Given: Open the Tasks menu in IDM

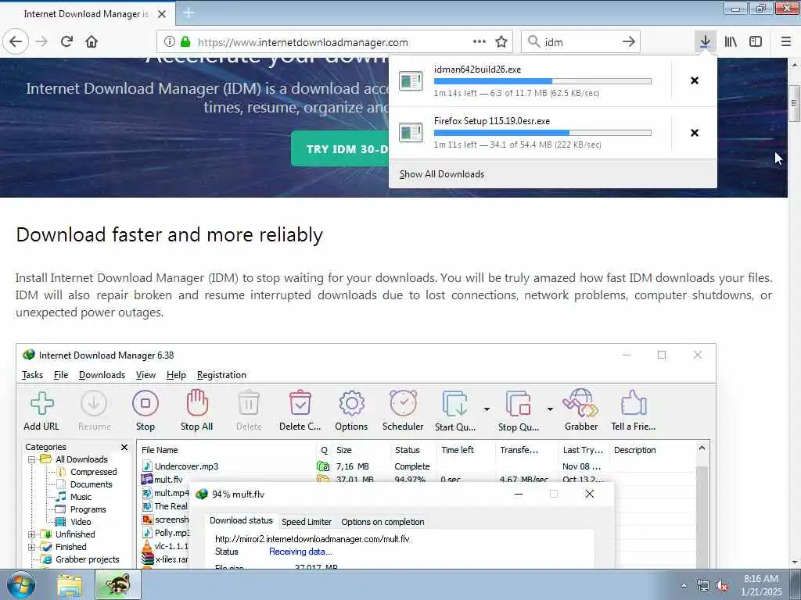Looking at the screenshot, I should (32, 375).
